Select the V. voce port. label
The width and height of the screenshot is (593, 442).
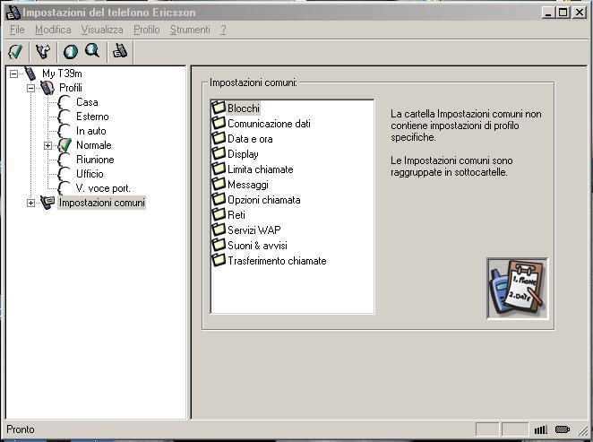tap(103, 188)
